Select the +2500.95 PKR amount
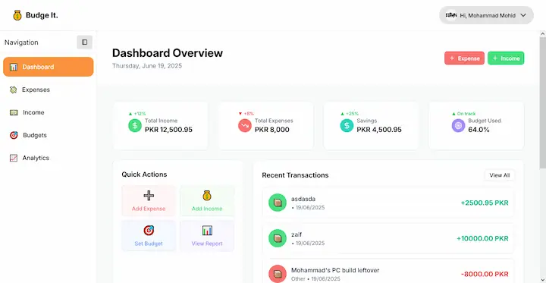Image resolution: width=546 pixels, height=283 pixels. pos(485,203)
